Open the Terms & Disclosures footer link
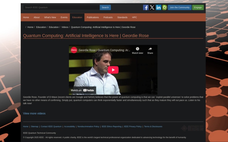The height and width of the screenshot is (142, 228). pyautogui.click(x=153, y=126)
